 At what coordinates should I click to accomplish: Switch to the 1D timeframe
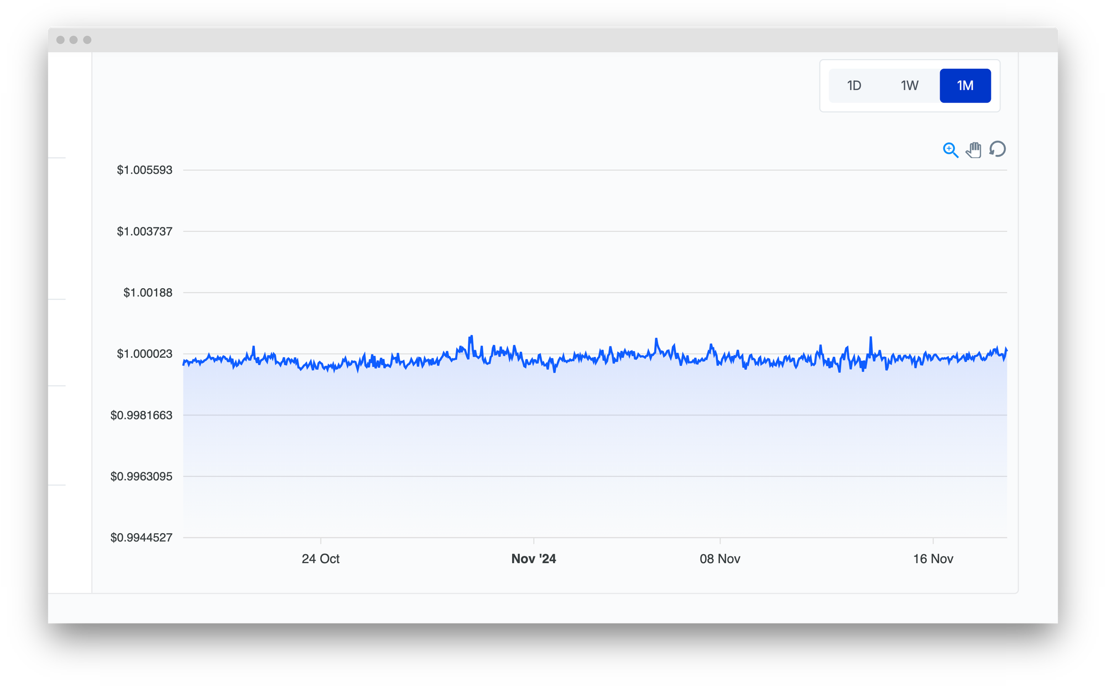(855, 86)
